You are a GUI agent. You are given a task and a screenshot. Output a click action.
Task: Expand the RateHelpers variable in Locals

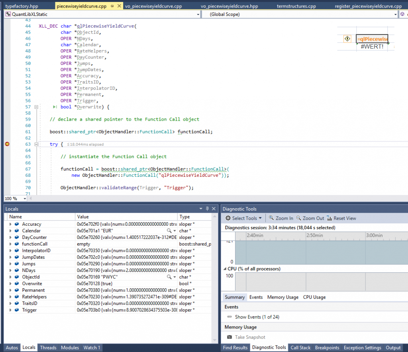click(10, 297)
